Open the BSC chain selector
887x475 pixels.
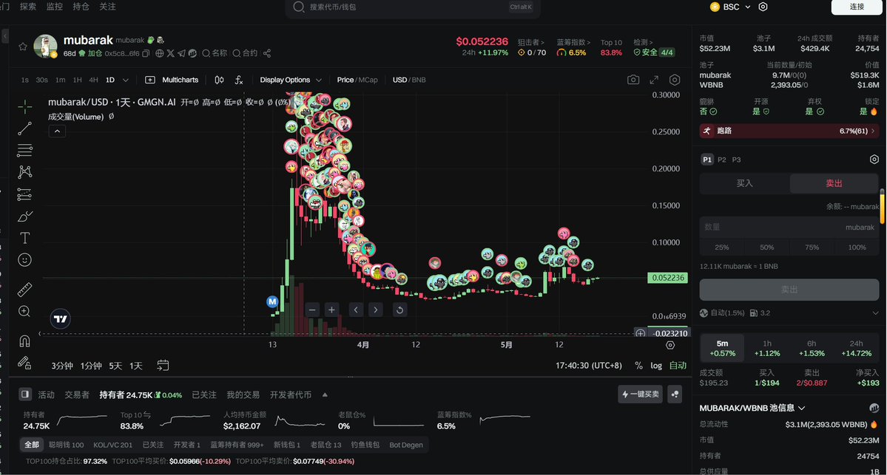point(730,7)
